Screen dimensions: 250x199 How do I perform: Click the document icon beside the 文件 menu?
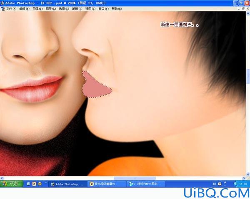coord(3,9)
